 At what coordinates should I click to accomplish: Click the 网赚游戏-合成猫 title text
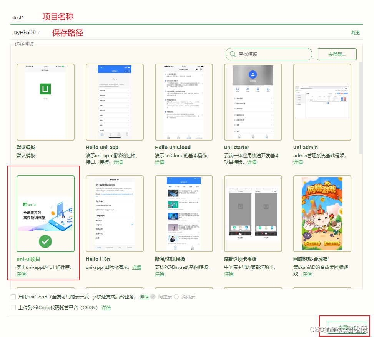(x=310, y=259)
